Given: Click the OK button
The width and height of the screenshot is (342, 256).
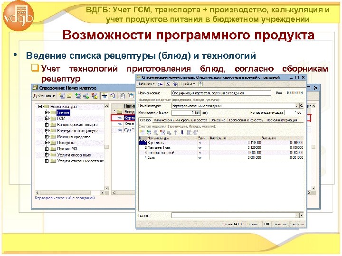Looking at the screenshot, I should [x=266, y=224].
